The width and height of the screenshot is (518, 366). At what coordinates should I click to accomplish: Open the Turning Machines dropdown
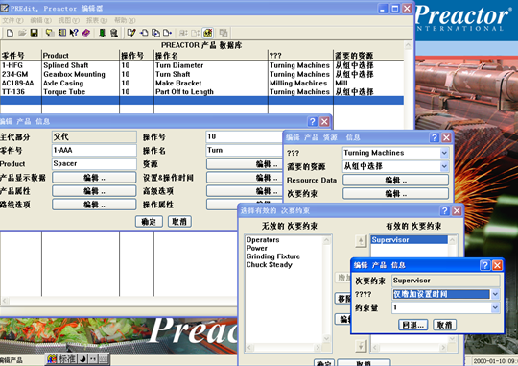tap(444, 153)
